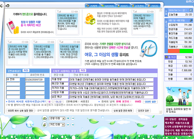Click the red portion of the budget bar
Image resolution: width=194 pixels, height=139 pixels.
pos(174,51)
